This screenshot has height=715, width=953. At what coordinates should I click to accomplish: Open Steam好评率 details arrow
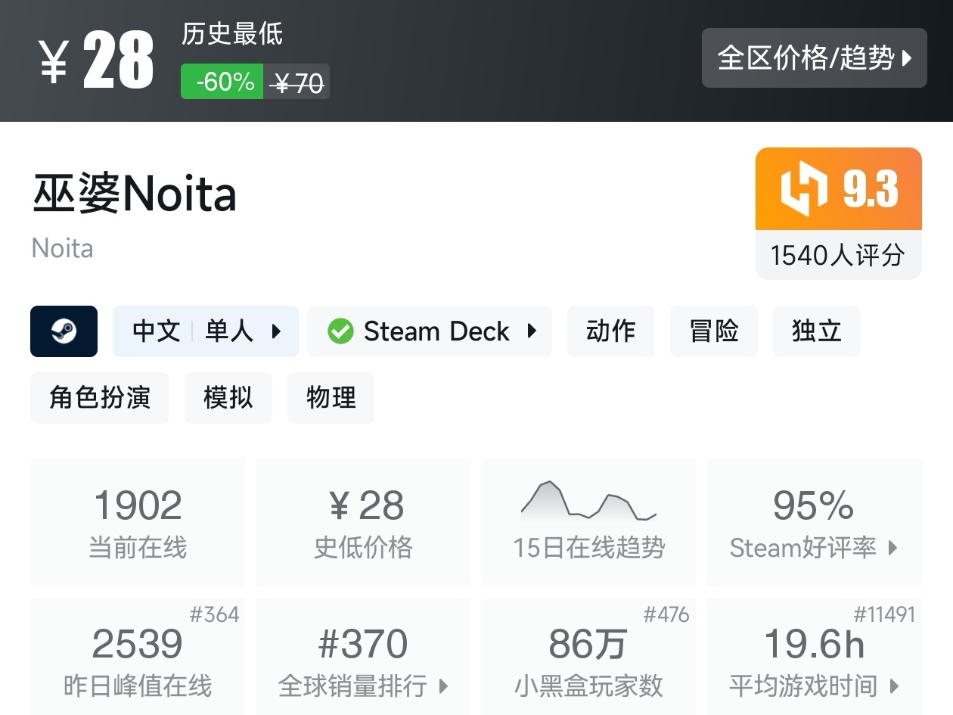pos(892,548)
